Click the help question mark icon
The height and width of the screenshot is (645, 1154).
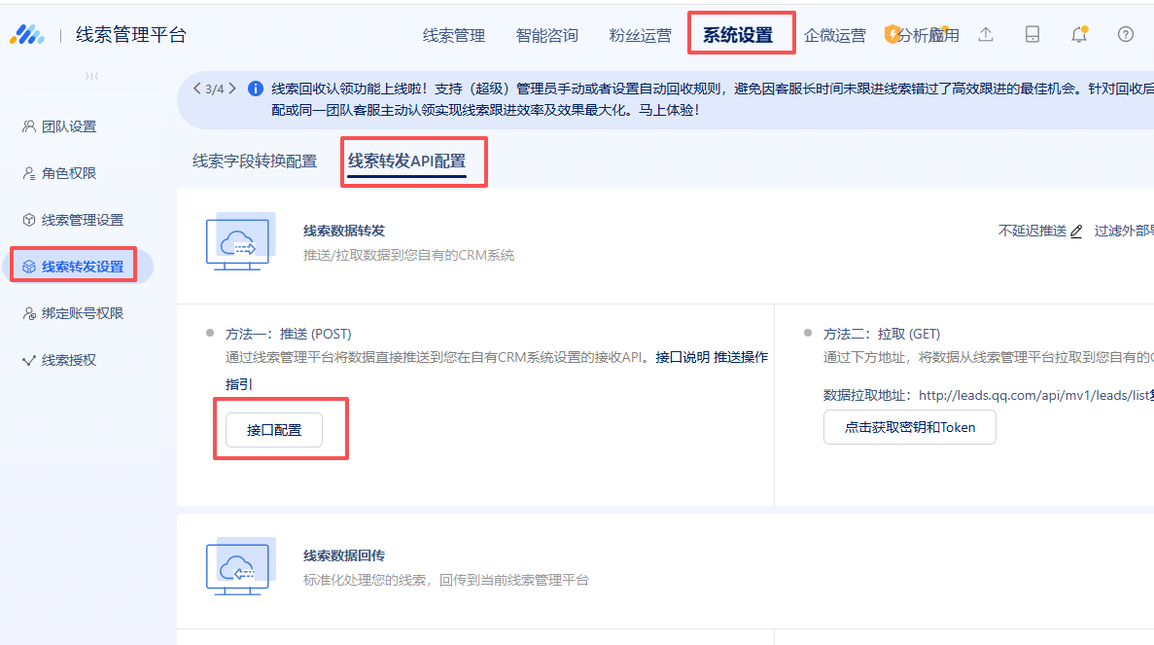coord(1126,35)
